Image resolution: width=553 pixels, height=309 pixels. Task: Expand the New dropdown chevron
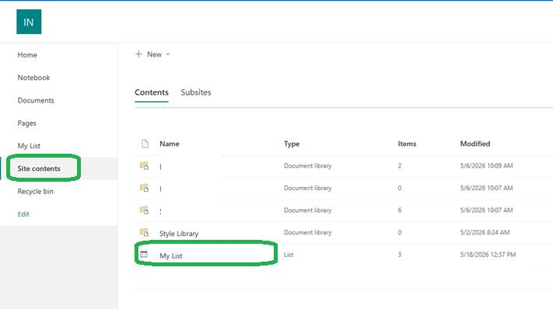pos(168,54)
